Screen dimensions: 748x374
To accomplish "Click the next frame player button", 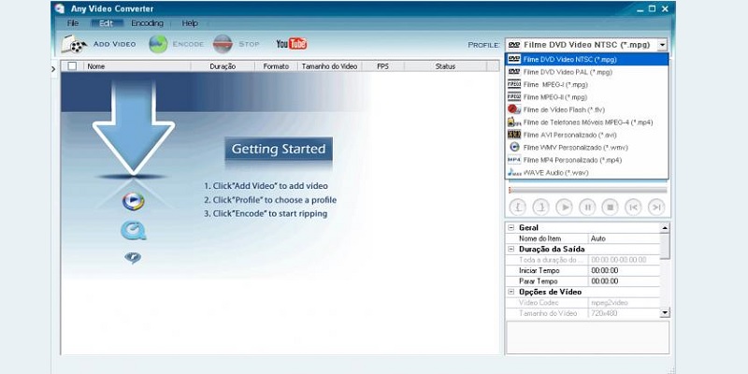I will tap(656, 207).
